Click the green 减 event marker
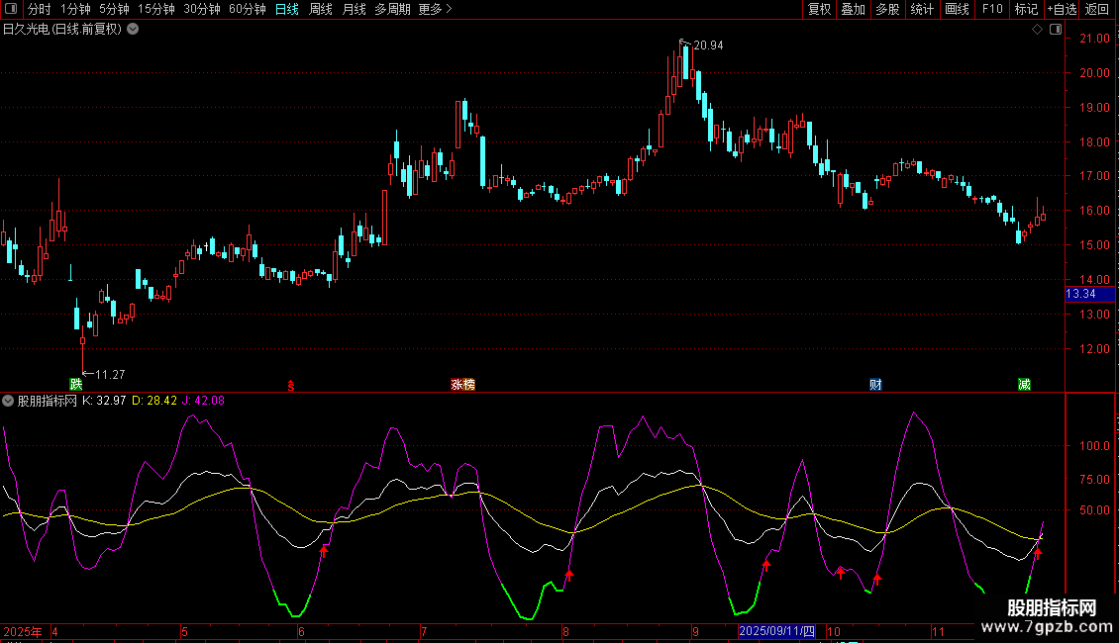 1024,384
